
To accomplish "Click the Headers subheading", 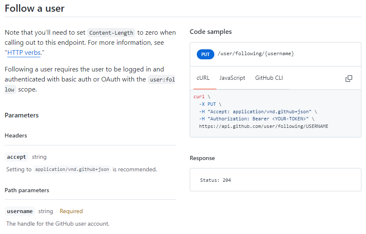I will [x=16, y=136].
